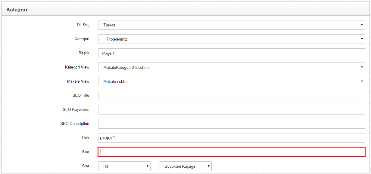Focus the empty SEO Keywords input
Screen dimensions: 371x174
click(x=232, y=110)
